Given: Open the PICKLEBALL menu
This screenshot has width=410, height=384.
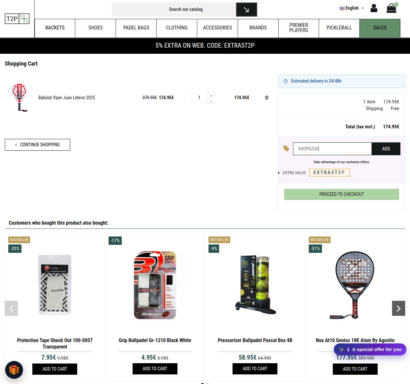Looking at the screenshot, I should tap(339, 28).
